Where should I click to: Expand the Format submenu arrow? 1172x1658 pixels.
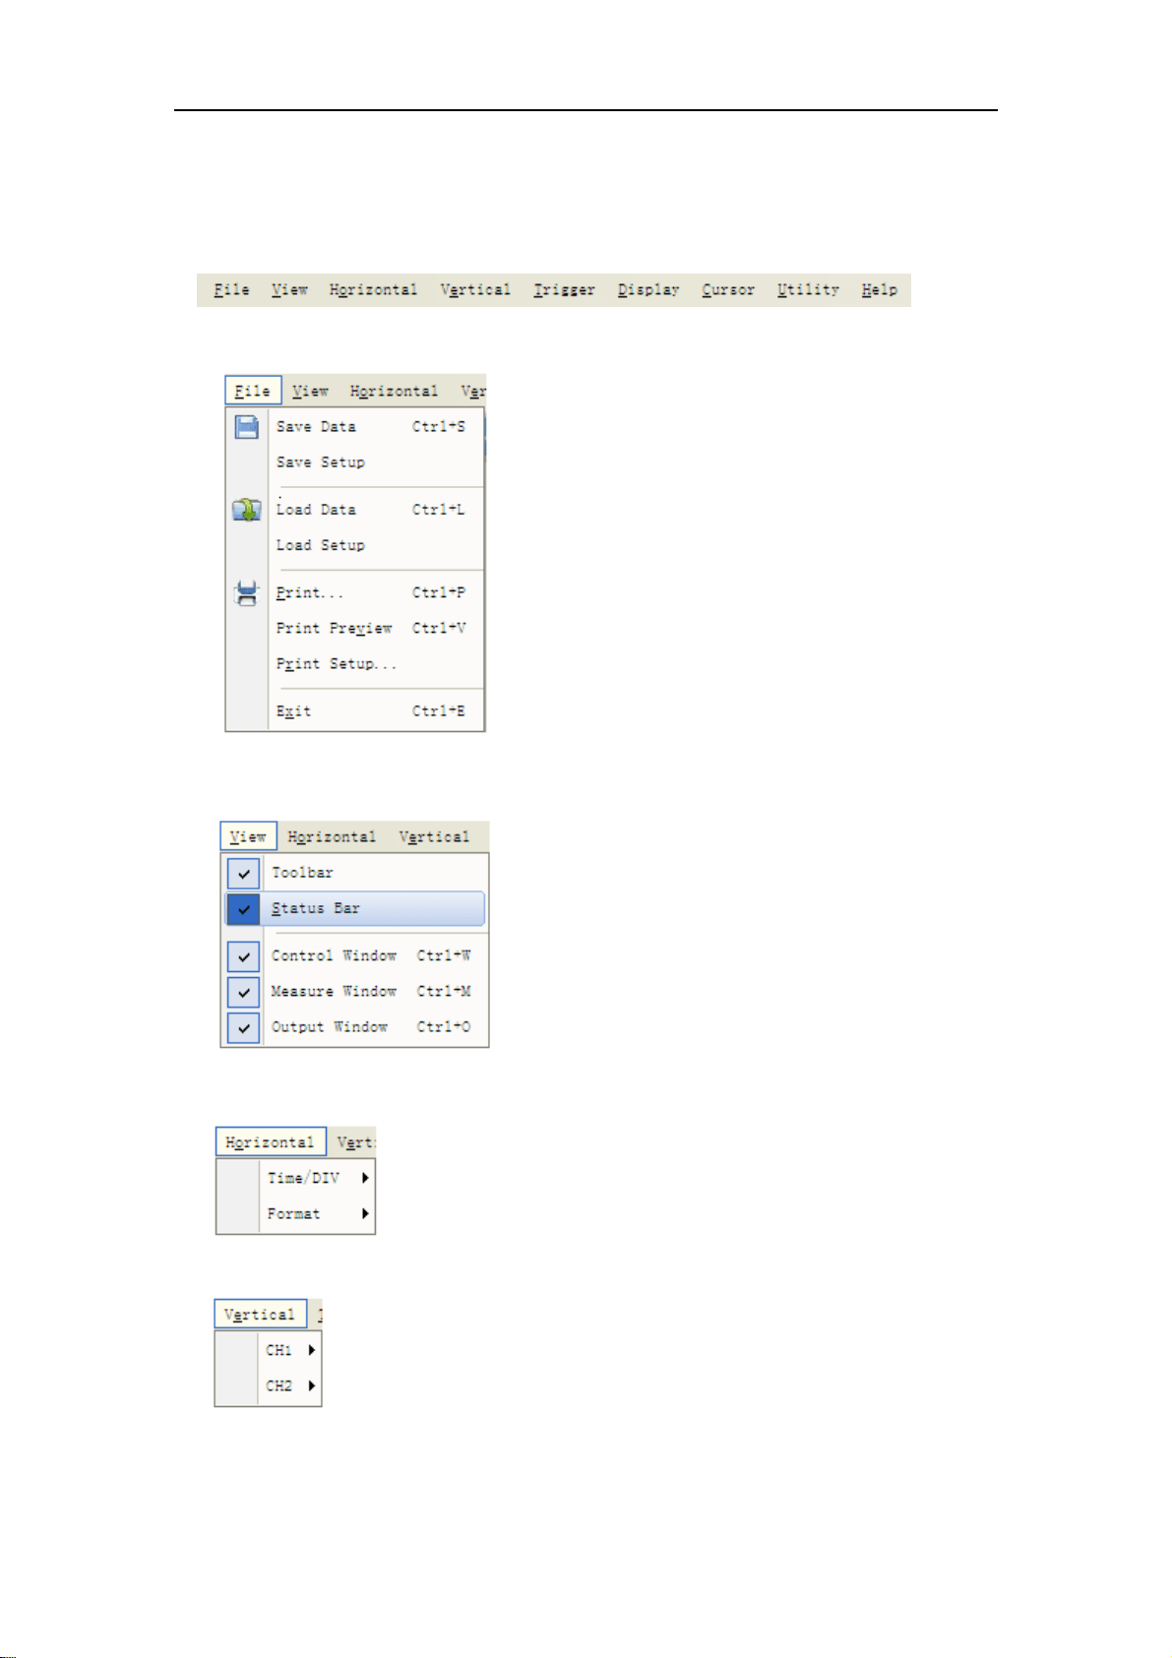[x=365, y=1214]
